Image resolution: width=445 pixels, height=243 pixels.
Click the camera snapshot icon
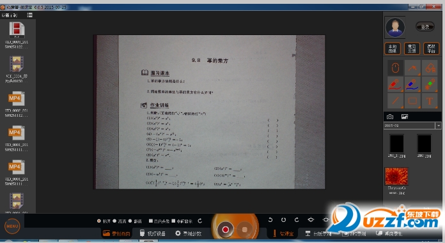click(390, 117)
